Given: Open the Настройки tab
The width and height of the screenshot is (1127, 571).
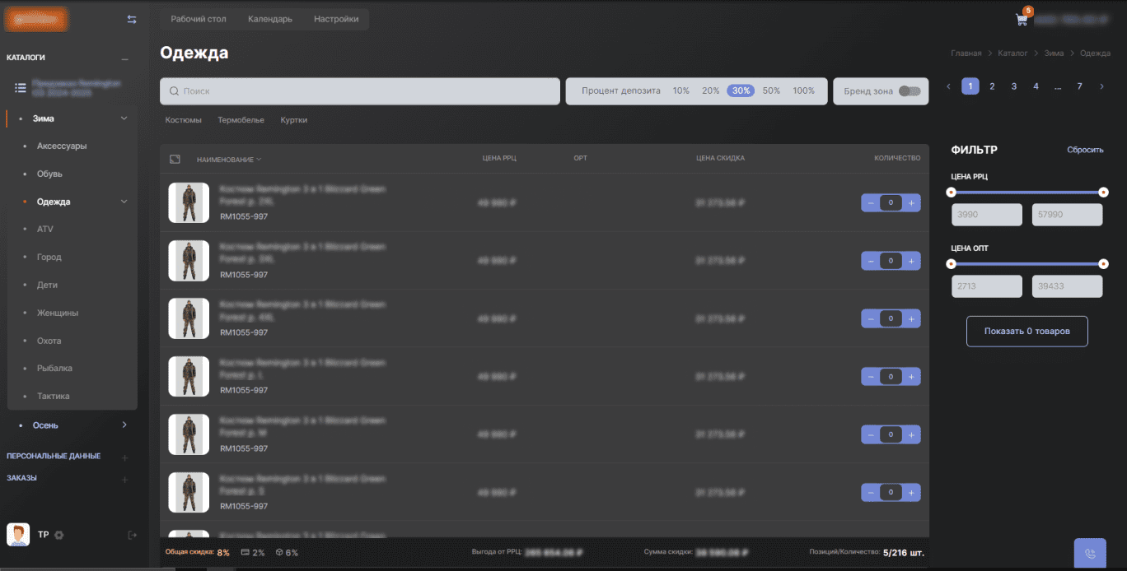Looking at the screenshot, I should [x=336, y=19].
